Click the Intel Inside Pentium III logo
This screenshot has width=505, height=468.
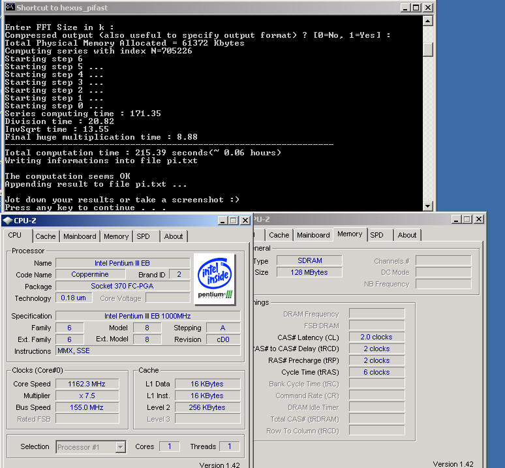click(215, 279)
